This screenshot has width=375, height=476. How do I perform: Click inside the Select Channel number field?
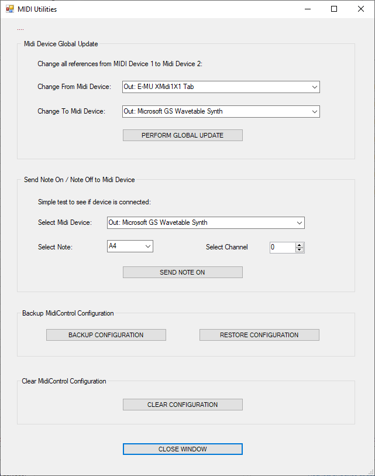click(x=283, y=248)
